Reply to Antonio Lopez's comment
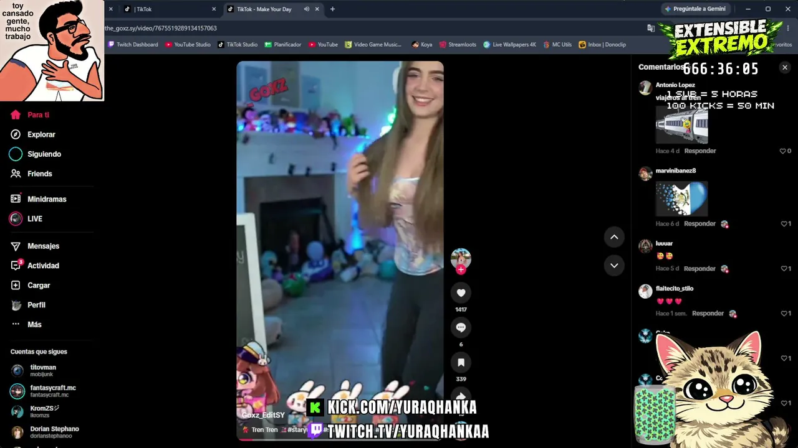Screen dimensions: 798x448 click(699, 151)
